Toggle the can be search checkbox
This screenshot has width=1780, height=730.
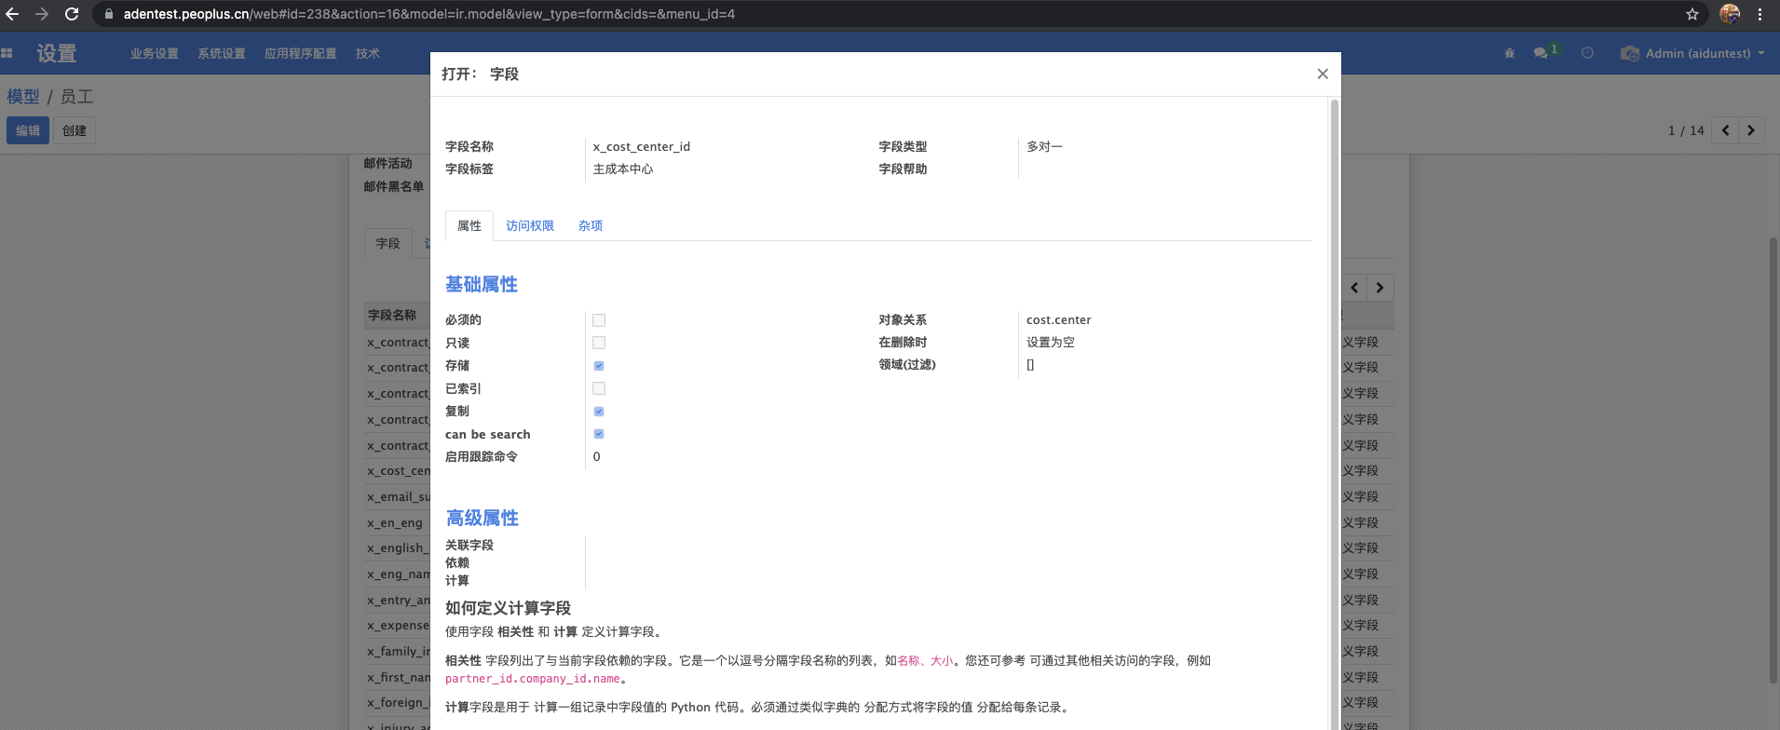click(x=599, y=434)
